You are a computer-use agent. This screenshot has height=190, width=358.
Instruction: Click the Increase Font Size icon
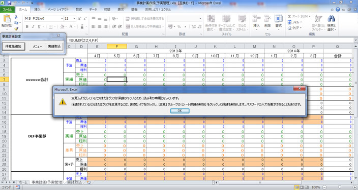point(79,19)
